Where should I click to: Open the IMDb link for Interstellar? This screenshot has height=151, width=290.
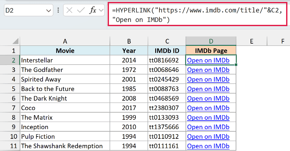tap(208, 60)
